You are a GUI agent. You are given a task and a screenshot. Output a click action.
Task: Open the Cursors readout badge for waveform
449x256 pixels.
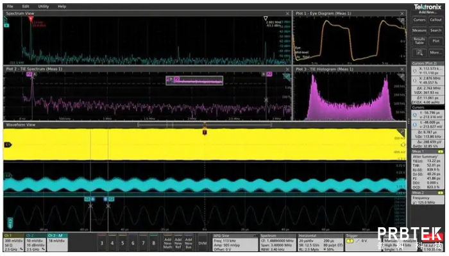coord(428,127)
